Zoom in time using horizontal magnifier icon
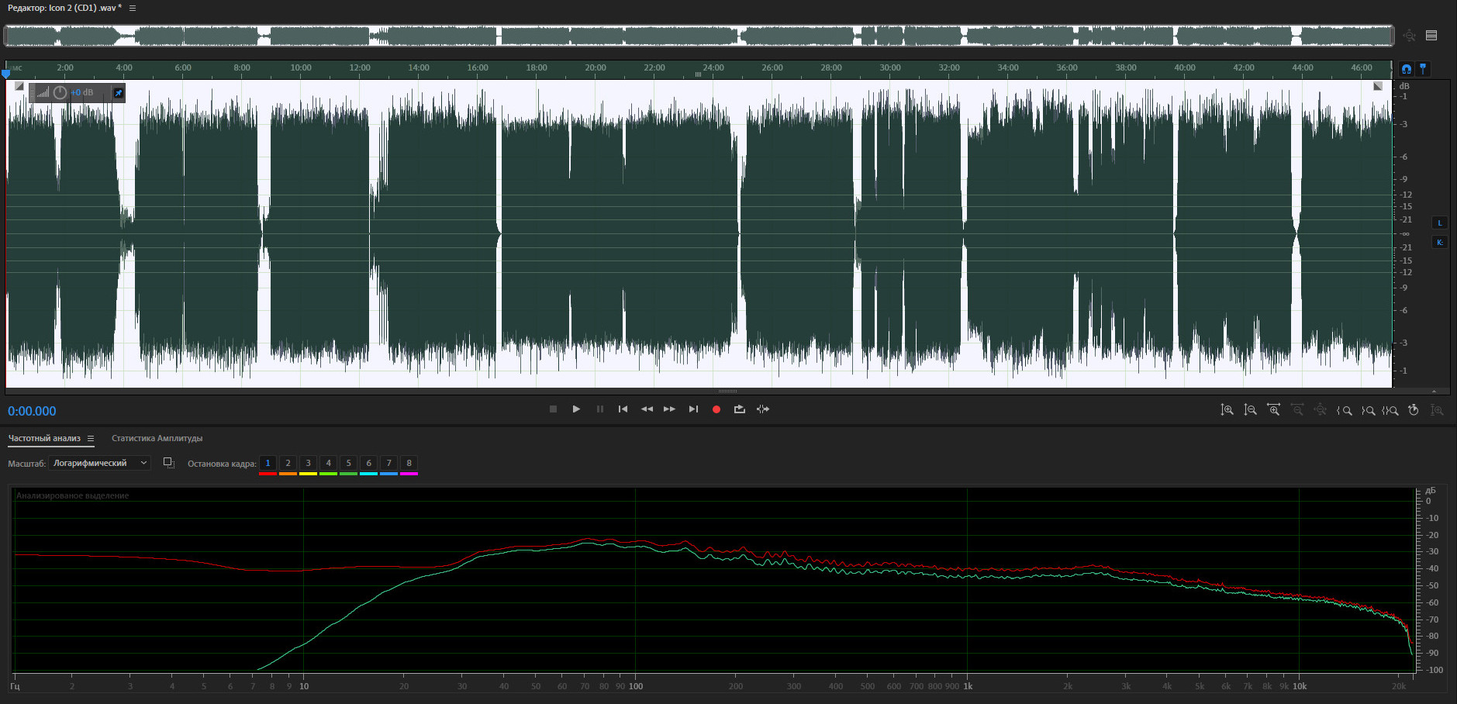The width and height of the screenshot is (1457, 704). (1273, 410)
